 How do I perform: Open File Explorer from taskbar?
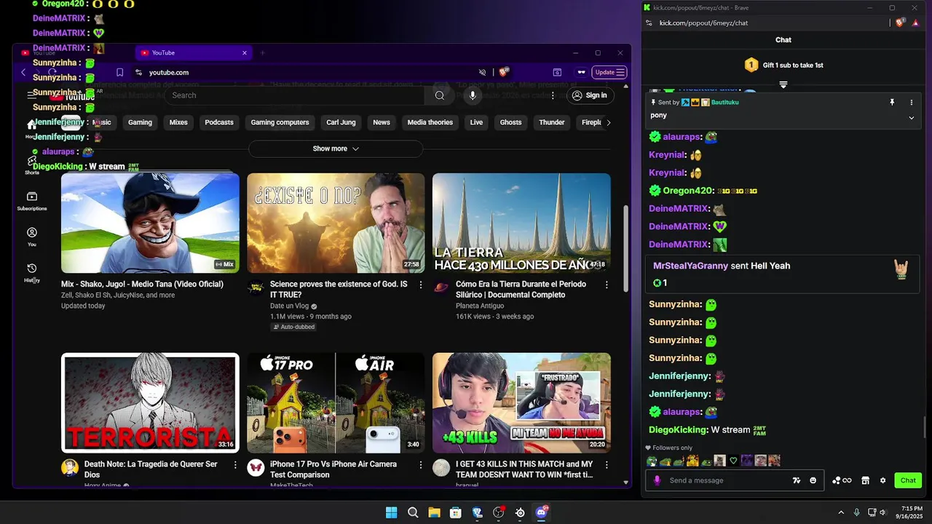coord(434,512)
